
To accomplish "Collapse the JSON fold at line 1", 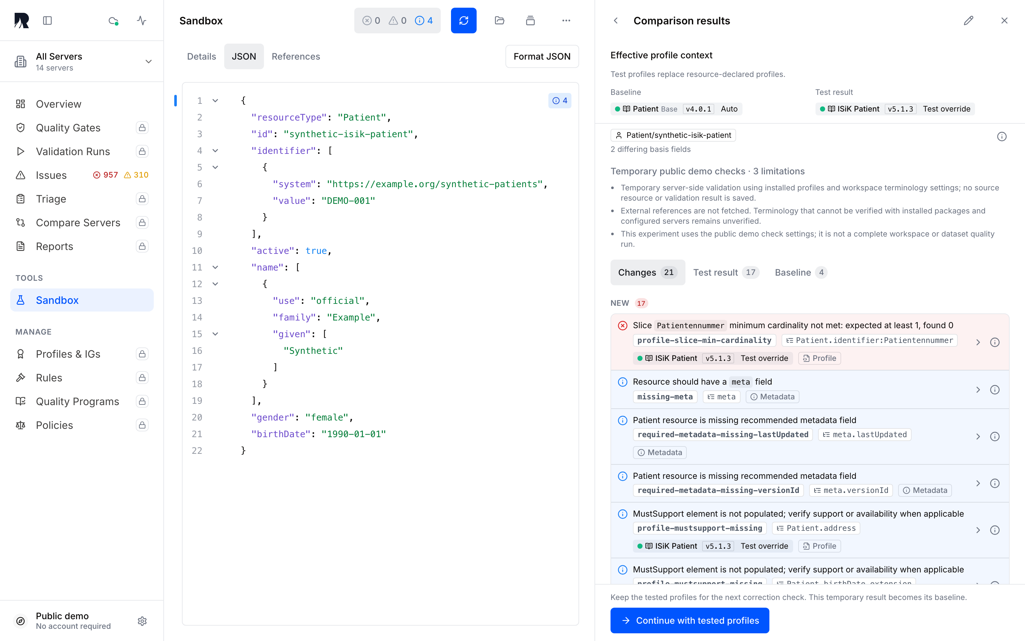I will [x=215, y=100].
